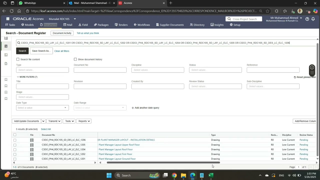The width and height of the screenshot is (320, 180).
Task: Click Clear all filters link
Action: [62, 51]
